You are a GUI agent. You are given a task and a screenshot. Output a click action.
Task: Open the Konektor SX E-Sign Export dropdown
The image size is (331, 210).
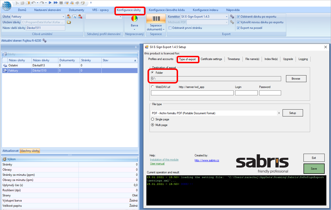[x=227, y=17]
